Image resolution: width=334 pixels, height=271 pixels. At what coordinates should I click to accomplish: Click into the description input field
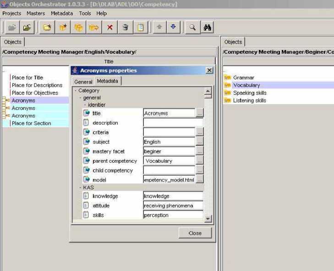click(x=173, y=122)
